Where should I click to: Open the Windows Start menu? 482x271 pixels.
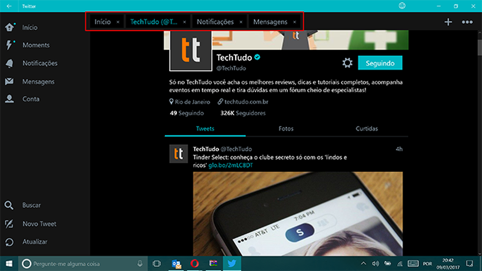point(9,264)
